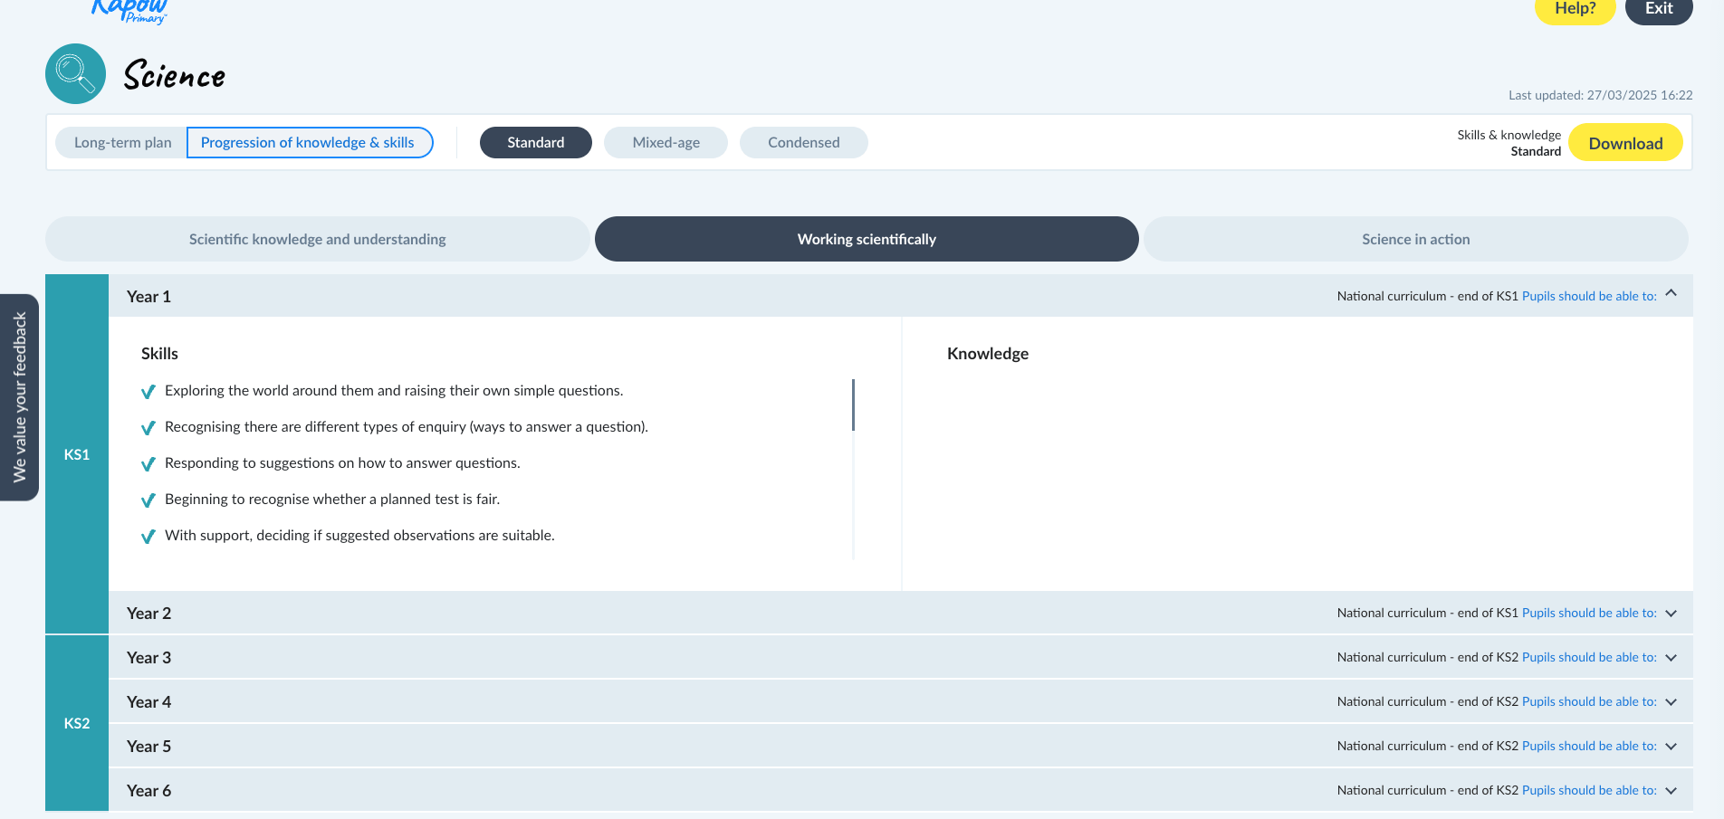Click the Science magnifying glass icon
This screenshot has width=1724, height=819.
[75, 74]
